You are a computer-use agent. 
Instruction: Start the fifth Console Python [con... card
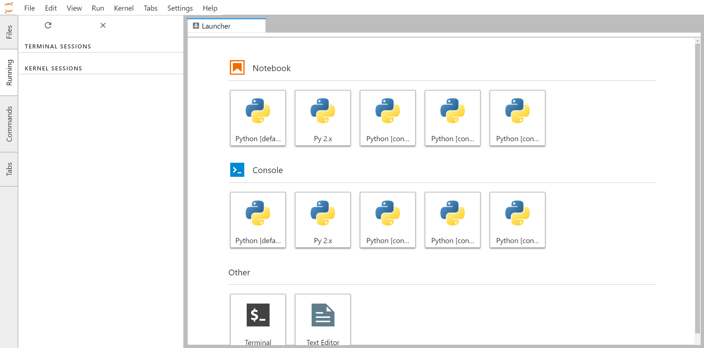click(517, 220)
